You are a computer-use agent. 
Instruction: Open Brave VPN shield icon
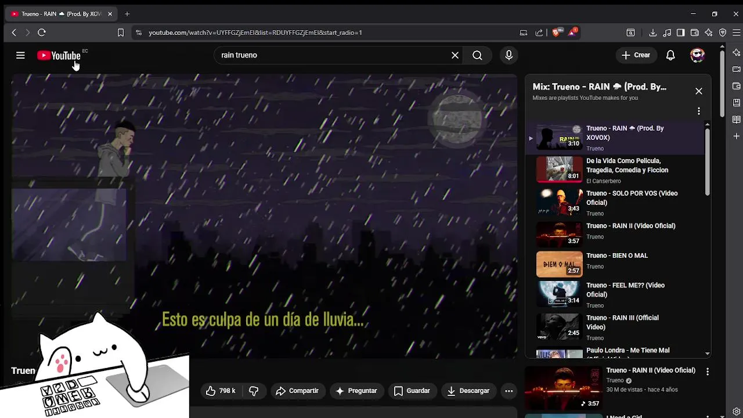723,33
